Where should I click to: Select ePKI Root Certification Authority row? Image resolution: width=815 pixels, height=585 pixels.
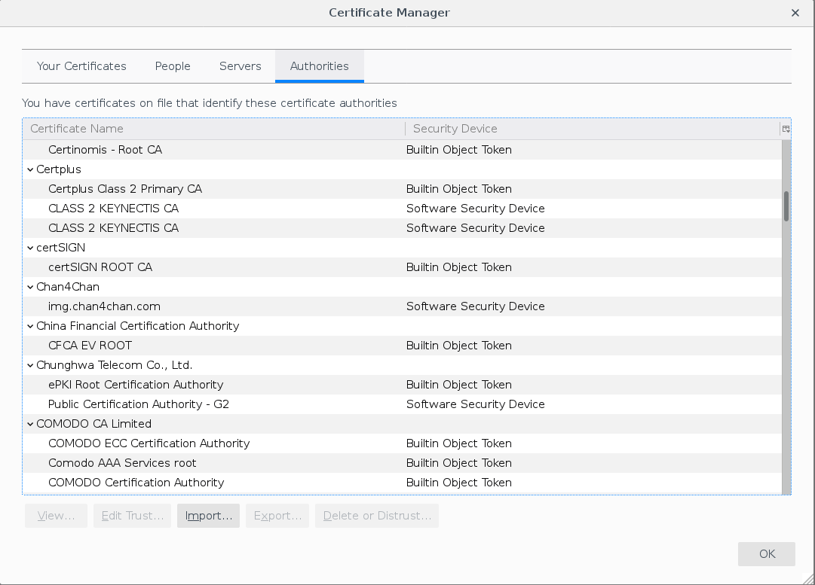[x=402, y=385]
